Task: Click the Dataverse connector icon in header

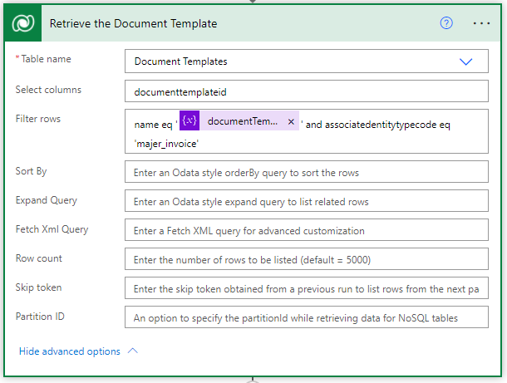Action: pyautogui.click(x=22, y=23)
